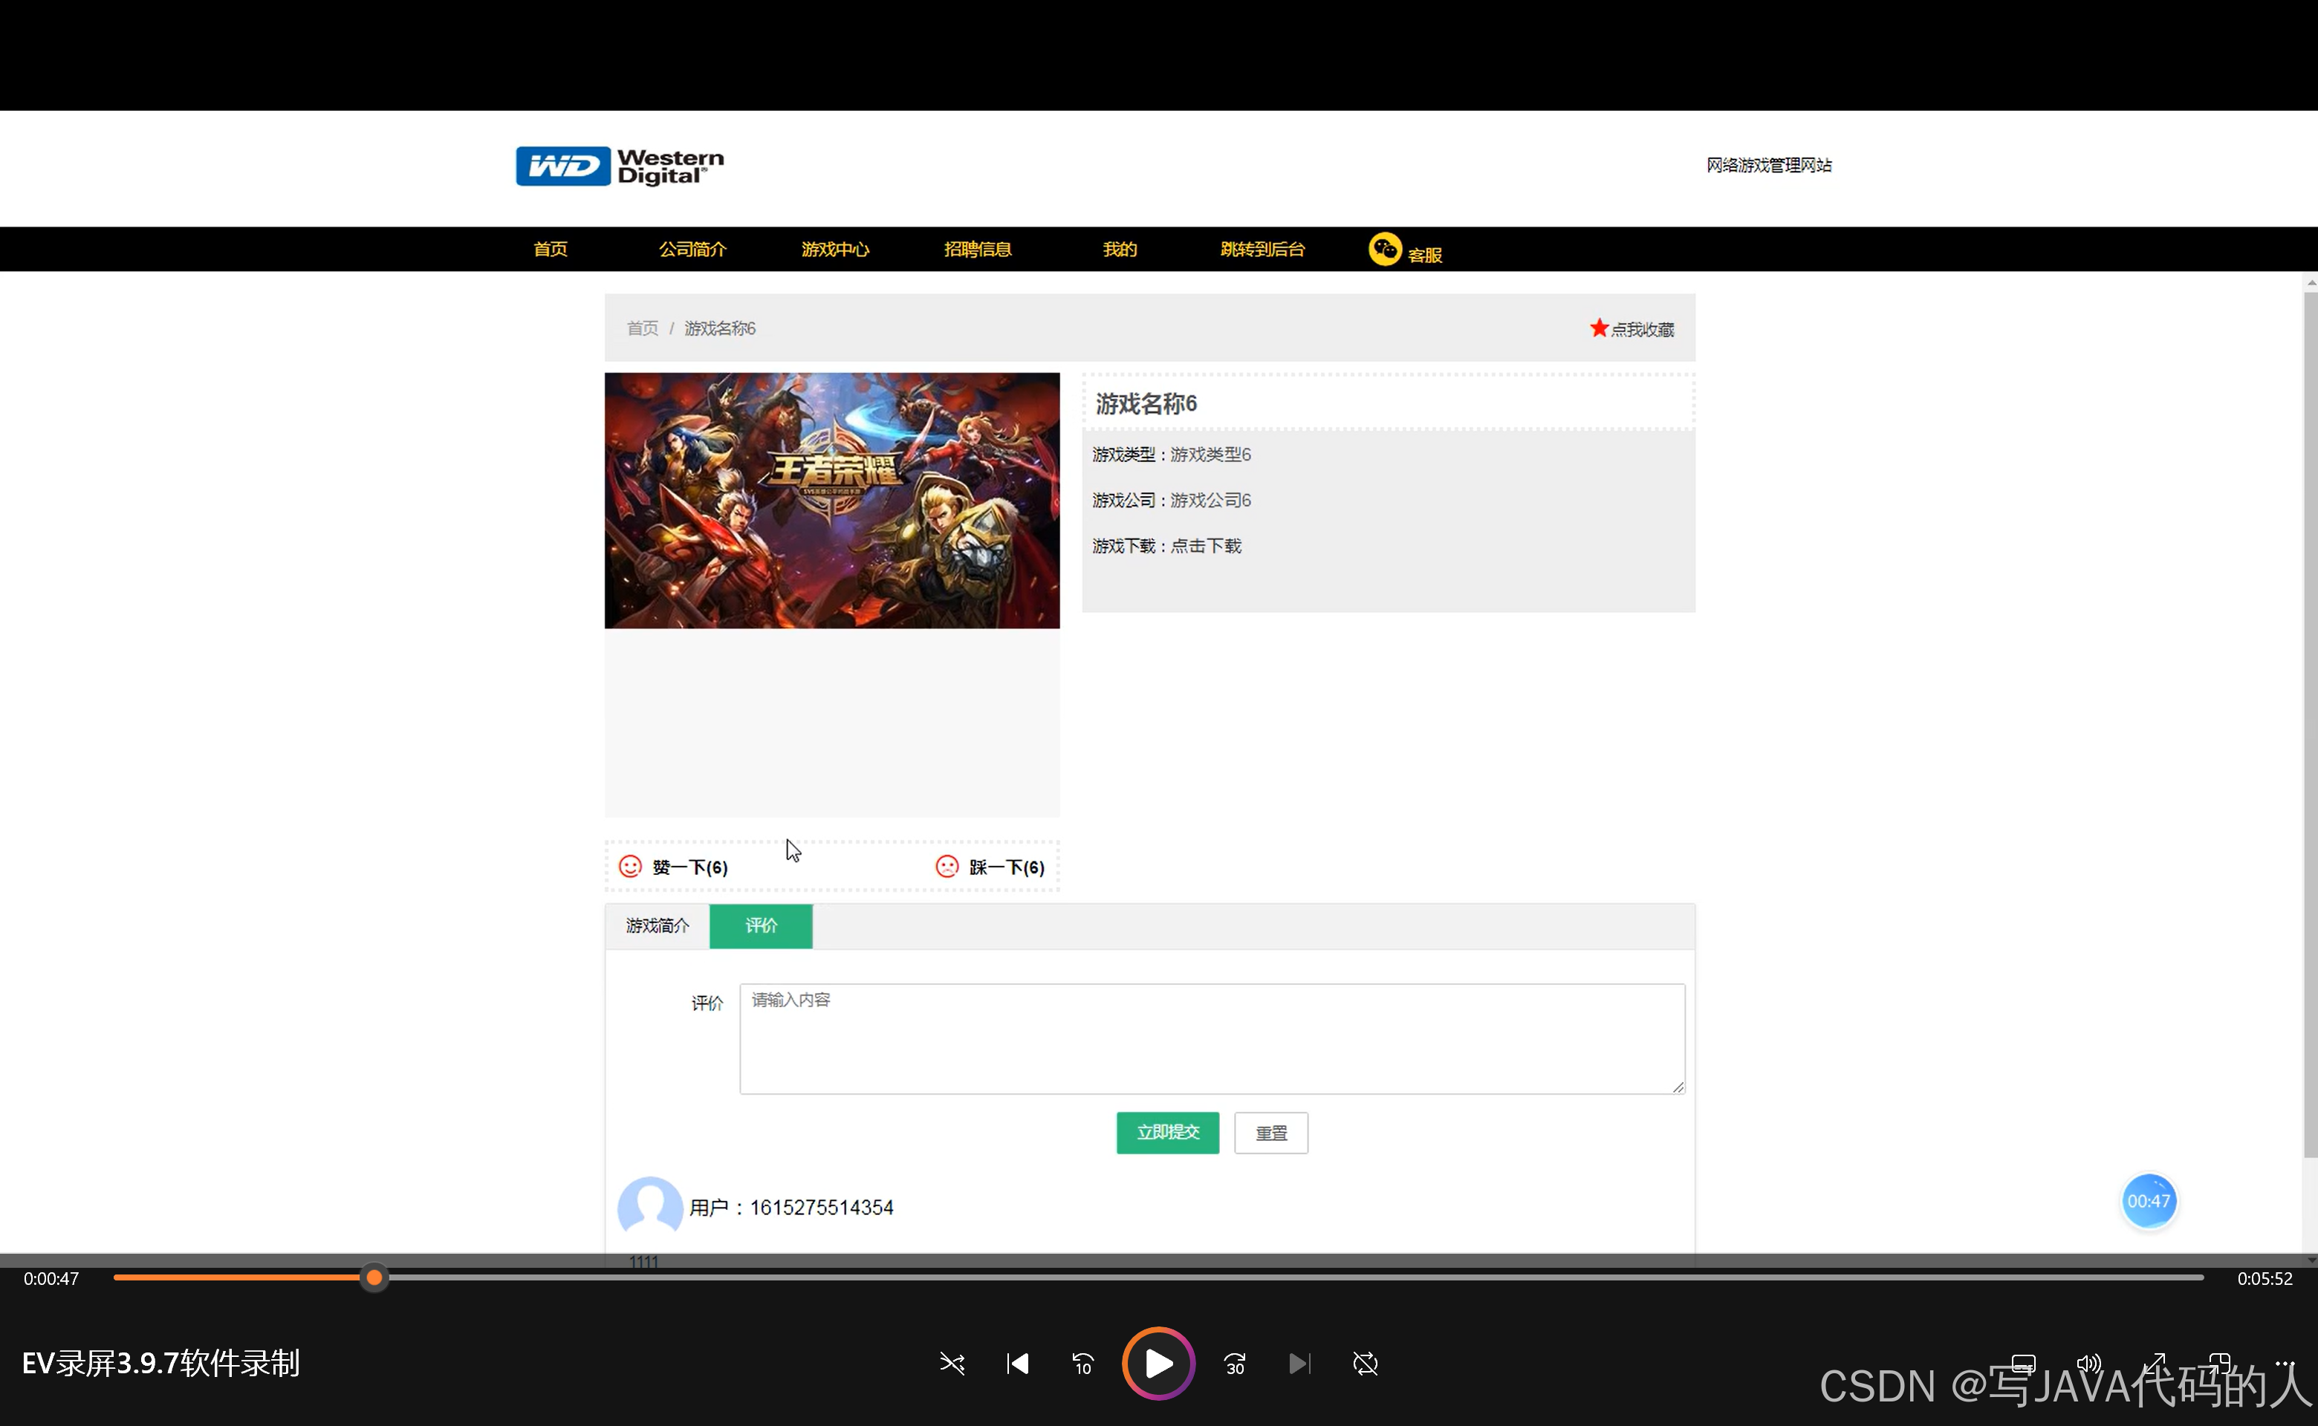Skip forward 30 seconds

pyautogui.click(x=1234, y=1364)
